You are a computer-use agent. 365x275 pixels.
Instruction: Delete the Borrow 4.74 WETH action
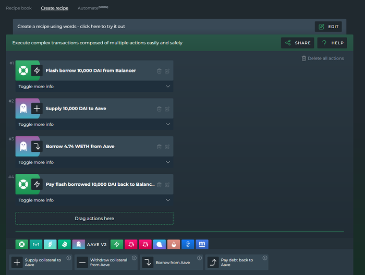pyautogui.click(x=159, y=147)
